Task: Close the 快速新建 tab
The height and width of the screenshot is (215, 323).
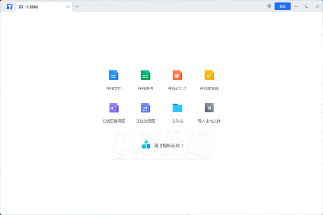Action: coord(67,6)
